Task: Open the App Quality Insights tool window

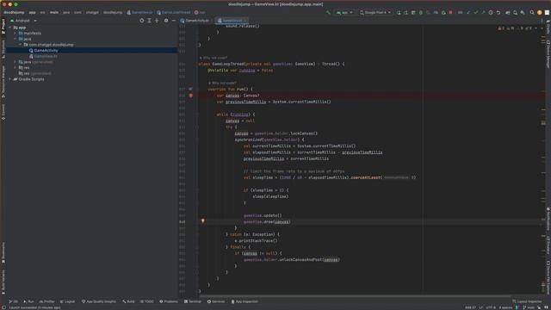Action: tap(99, 301)
